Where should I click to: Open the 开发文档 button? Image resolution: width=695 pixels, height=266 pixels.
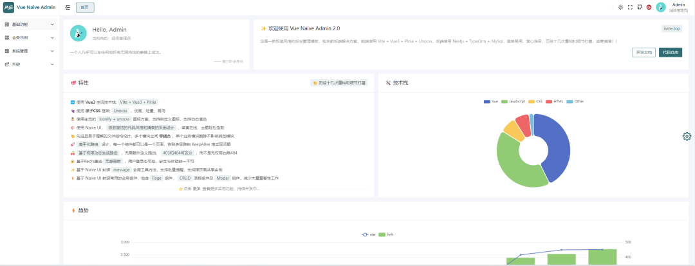coord(644,52)
